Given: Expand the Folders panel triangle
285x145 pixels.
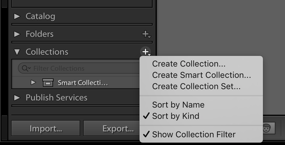Looking at the screenshot, I should 17,34.
